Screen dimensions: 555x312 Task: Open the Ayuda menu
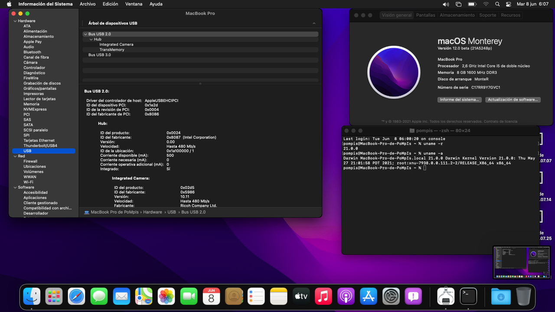(x=156, y=4)
